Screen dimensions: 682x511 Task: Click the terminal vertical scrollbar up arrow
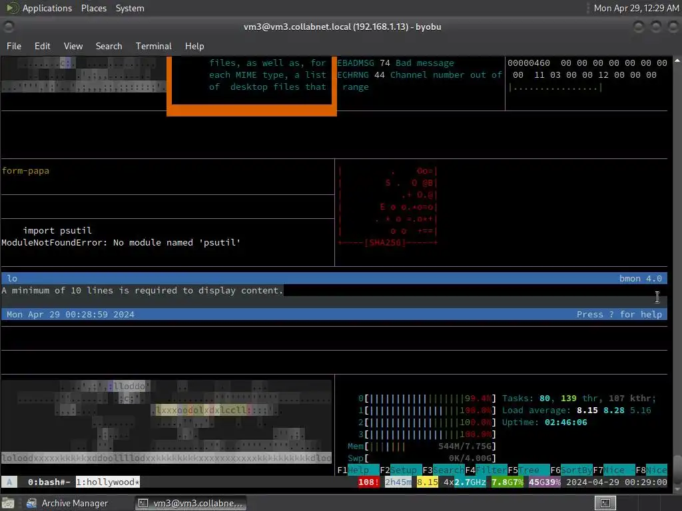click(677, 61)
